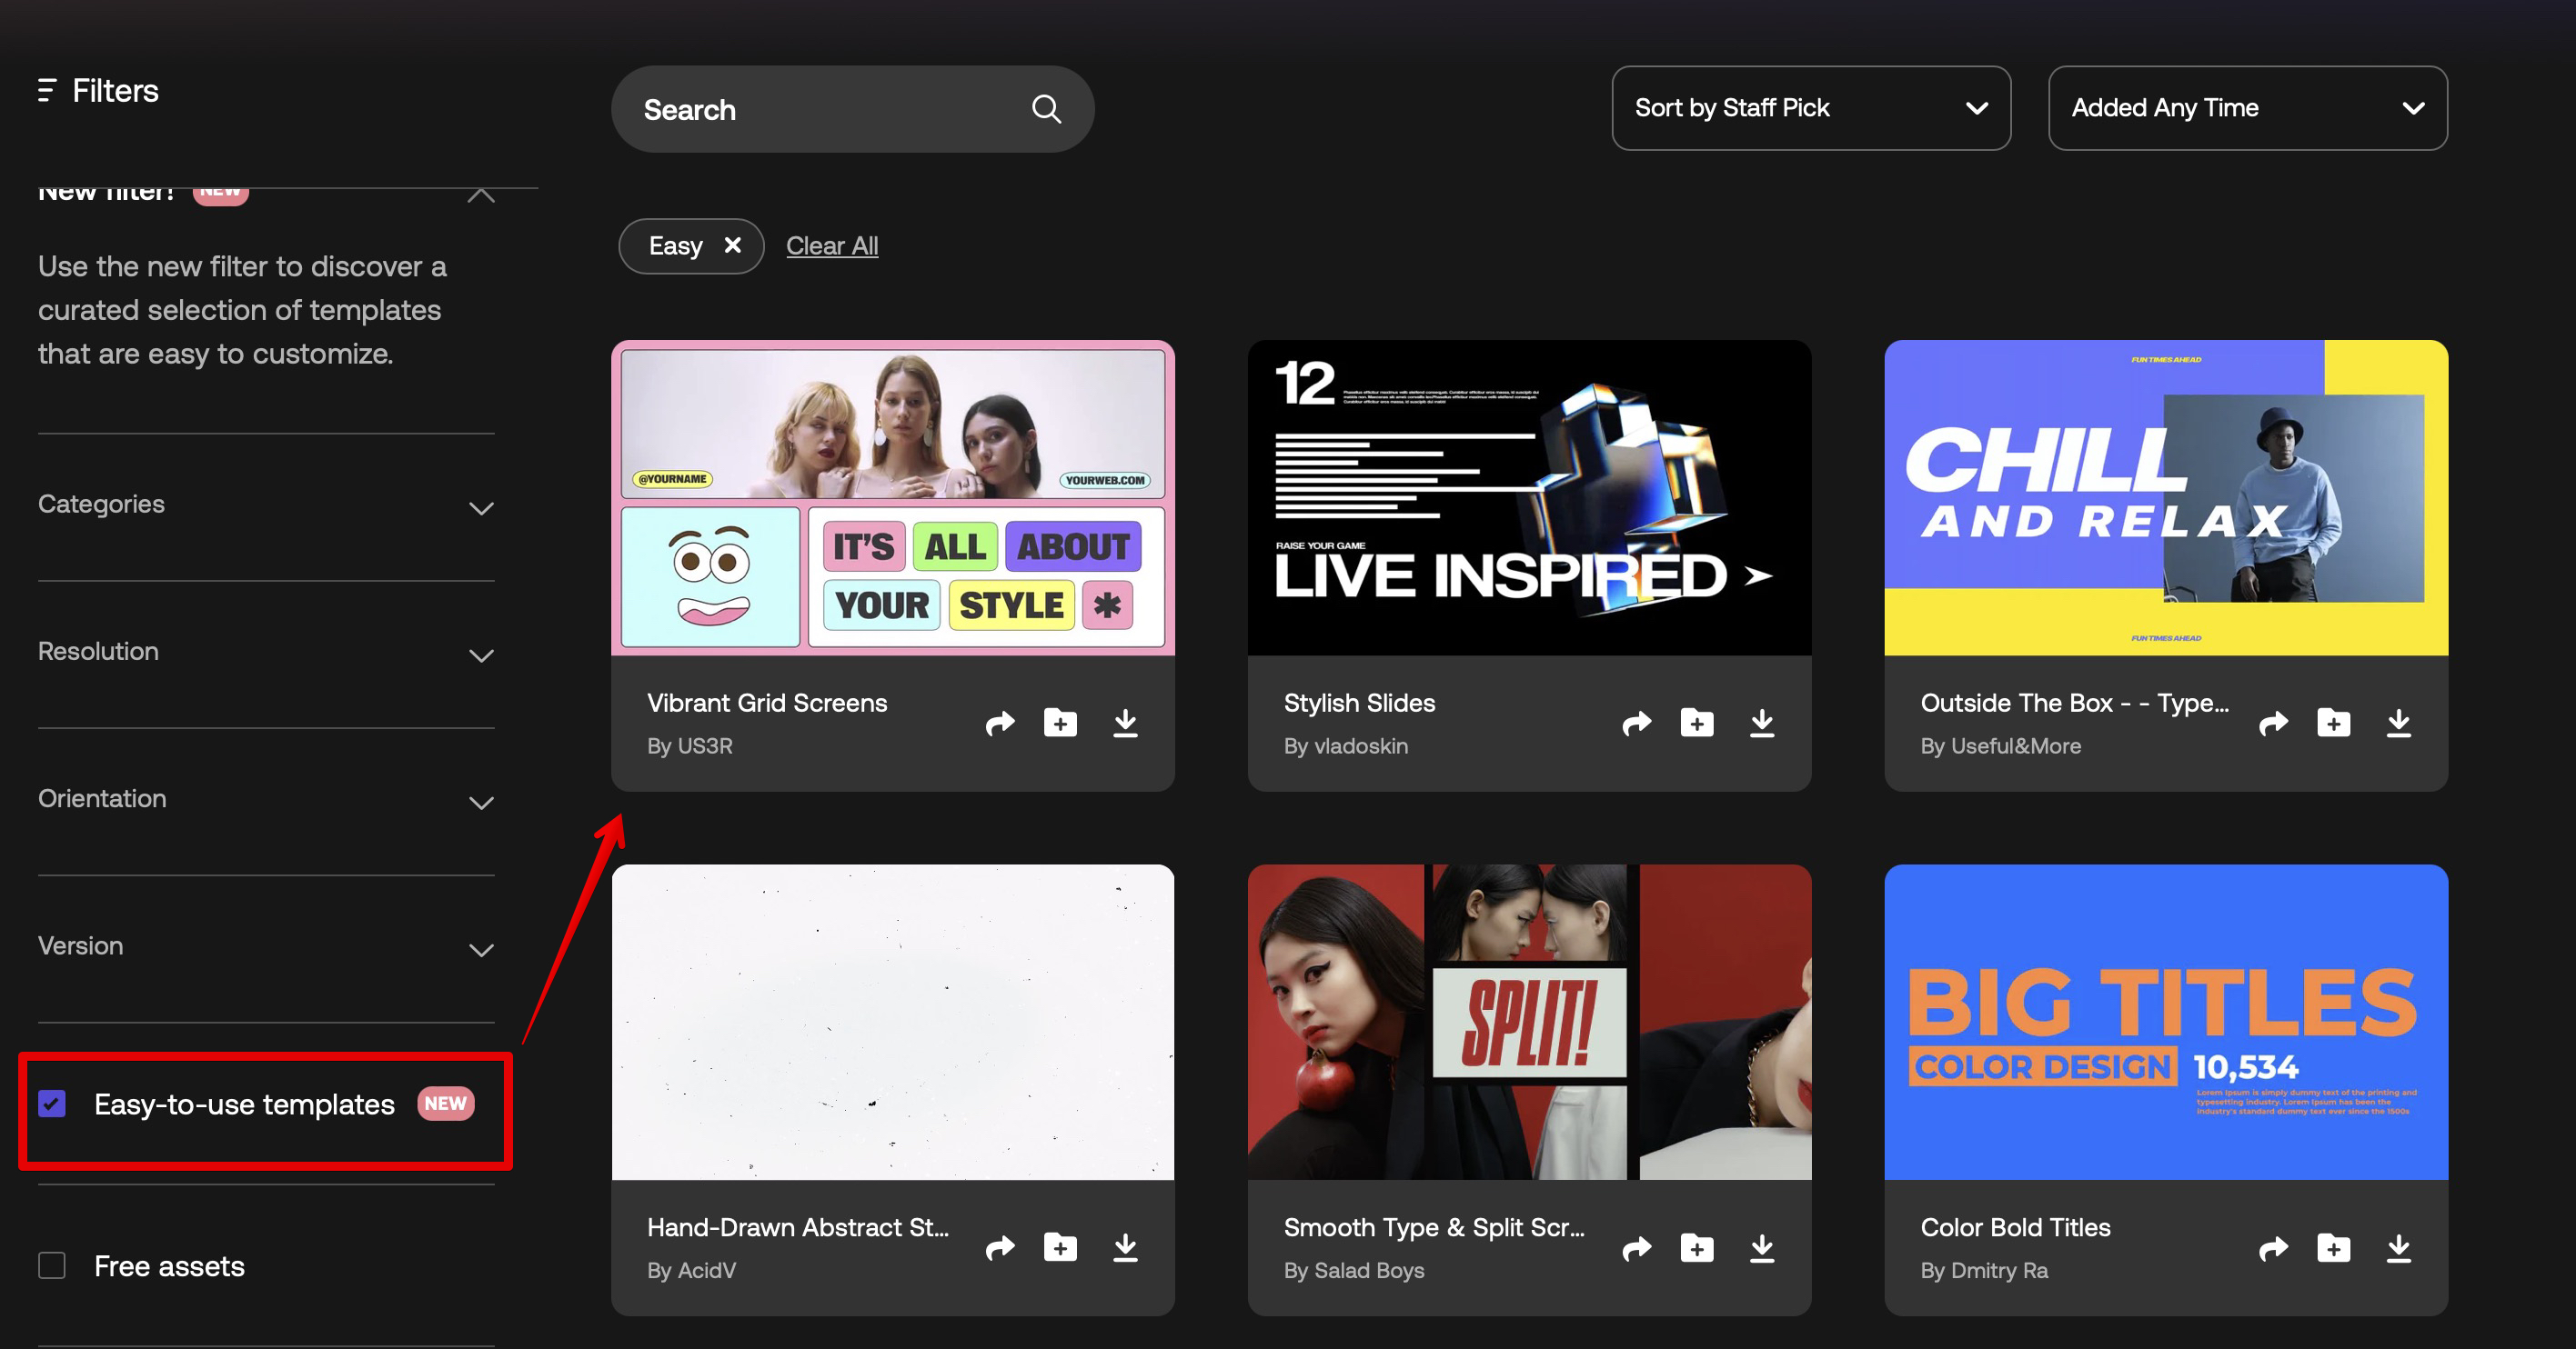This screenshot has height=1349, width=2576.
Task: Share the Vibrant Grid Screens template
Action: 999,723
